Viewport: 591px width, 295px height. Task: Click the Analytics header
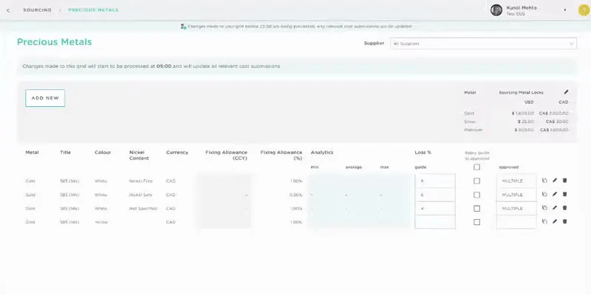click(x=322, y=153)
